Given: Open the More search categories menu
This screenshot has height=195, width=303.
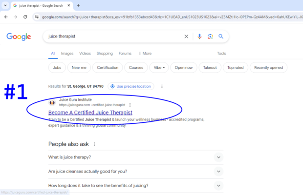Looking at the screenshot, I should pyautogui.click(x=145, y=54).
